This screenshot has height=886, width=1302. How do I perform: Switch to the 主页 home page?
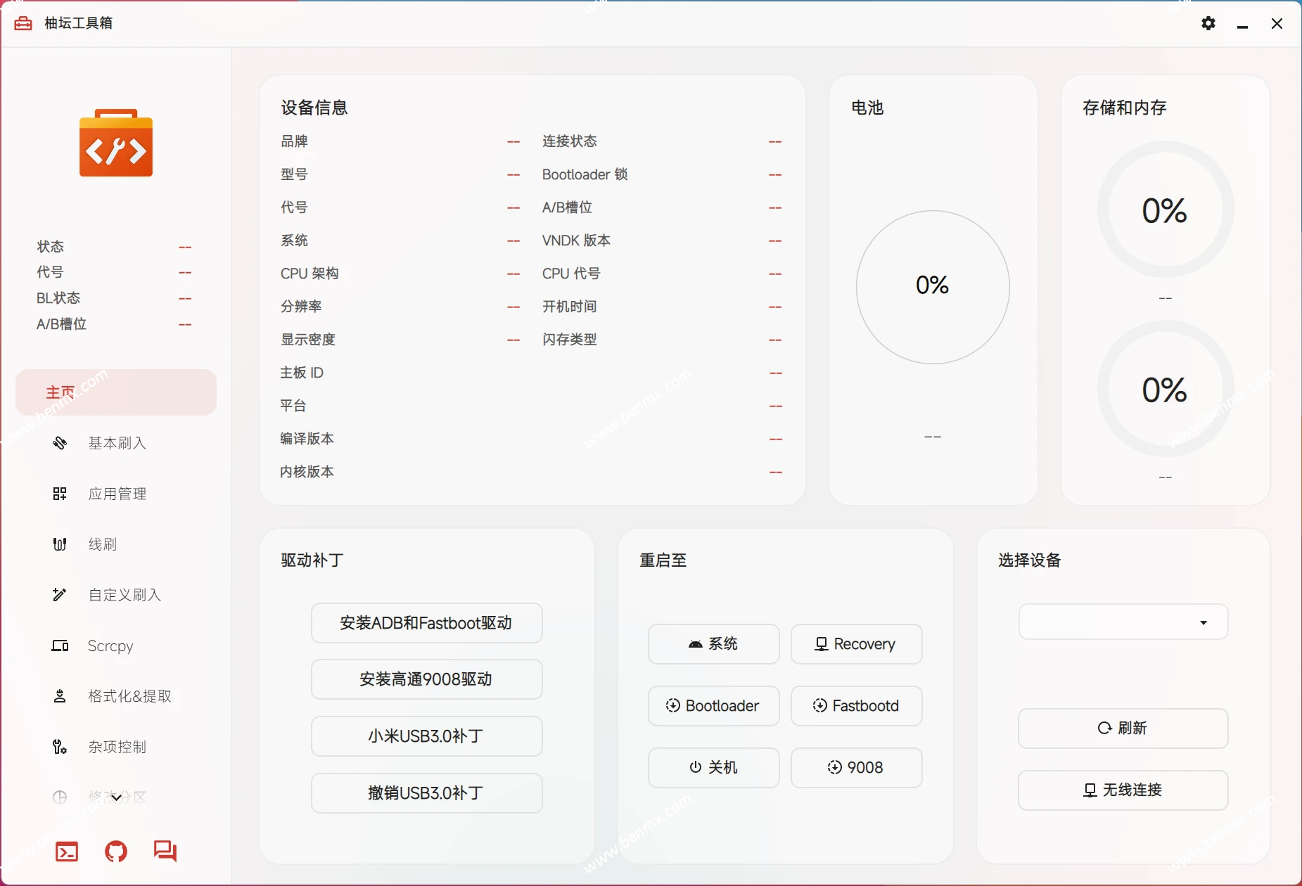[x=115, y=392]
